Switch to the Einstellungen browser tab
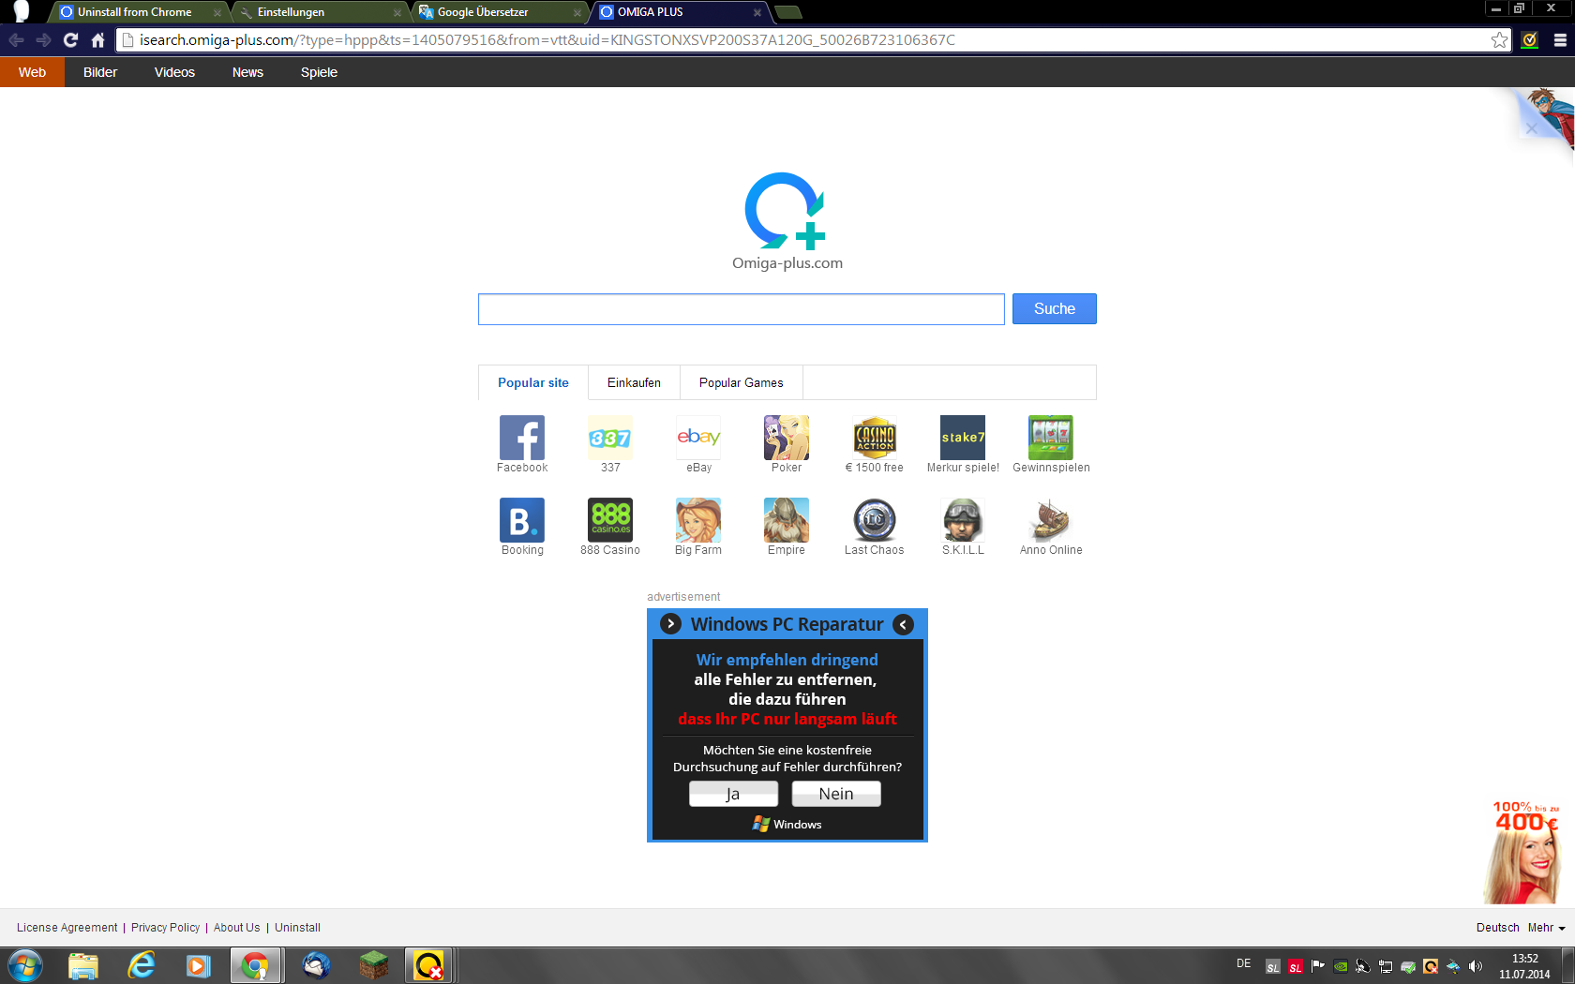 pos(318,12)
